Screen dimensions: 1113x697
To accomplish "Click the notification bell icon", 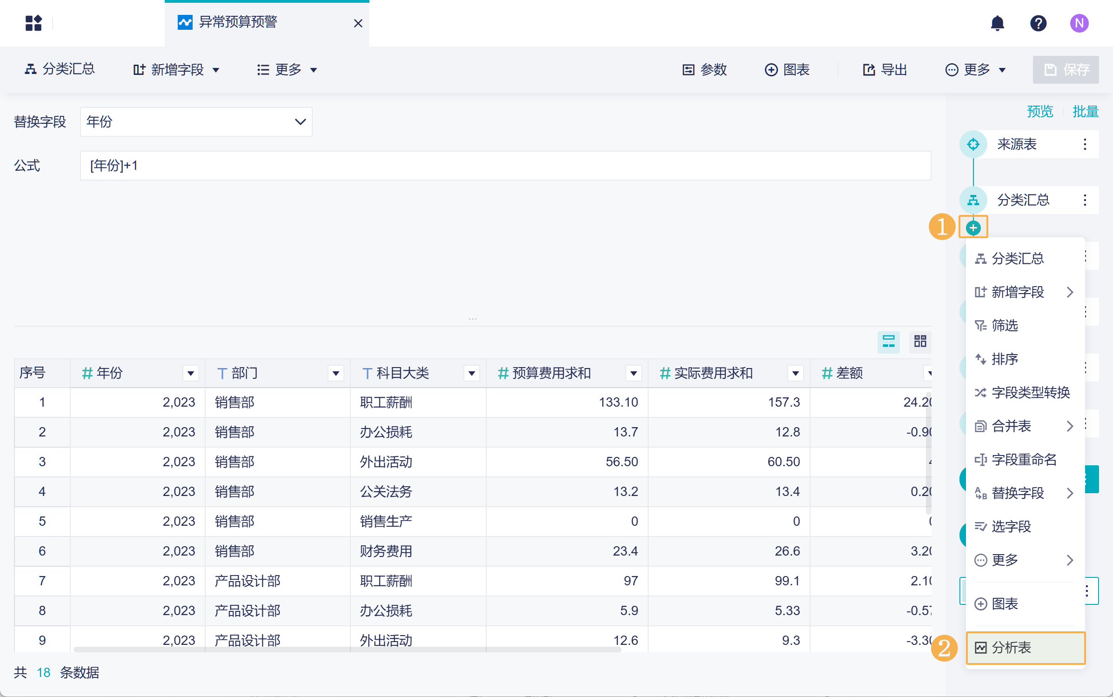I will pyautogui.click(x=997, y=23).
